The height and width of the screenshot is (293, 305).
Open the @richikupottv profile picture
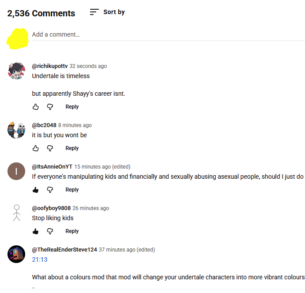[x=17, y=71]
